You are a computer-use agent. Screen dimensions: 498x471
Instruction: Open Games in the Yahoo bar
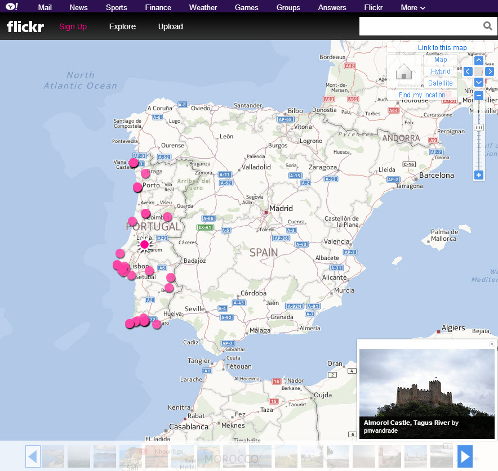coord(246,8)
